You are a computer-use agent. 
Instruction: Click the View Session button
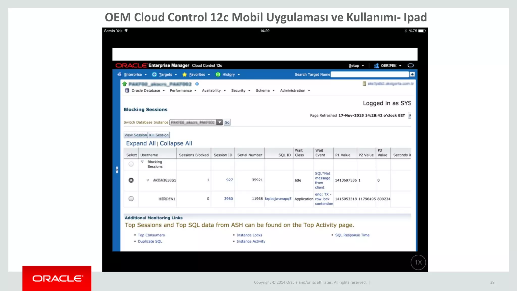point(136,135)
